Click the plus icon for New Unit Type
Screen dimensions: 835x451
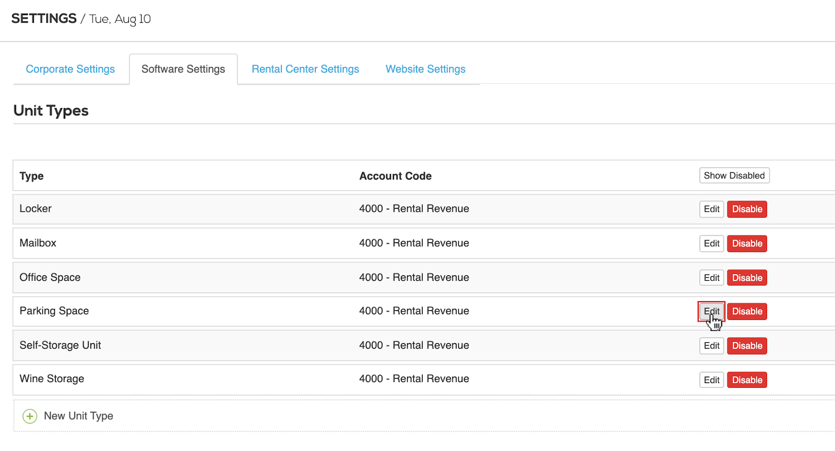[x=30, y=416]
